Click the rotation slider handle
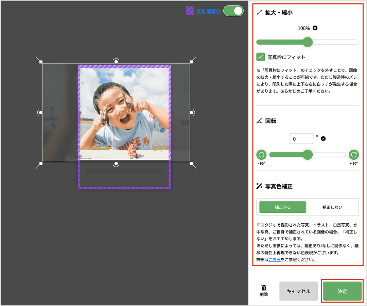Viewport: 367px width, 306px height. 308,155
